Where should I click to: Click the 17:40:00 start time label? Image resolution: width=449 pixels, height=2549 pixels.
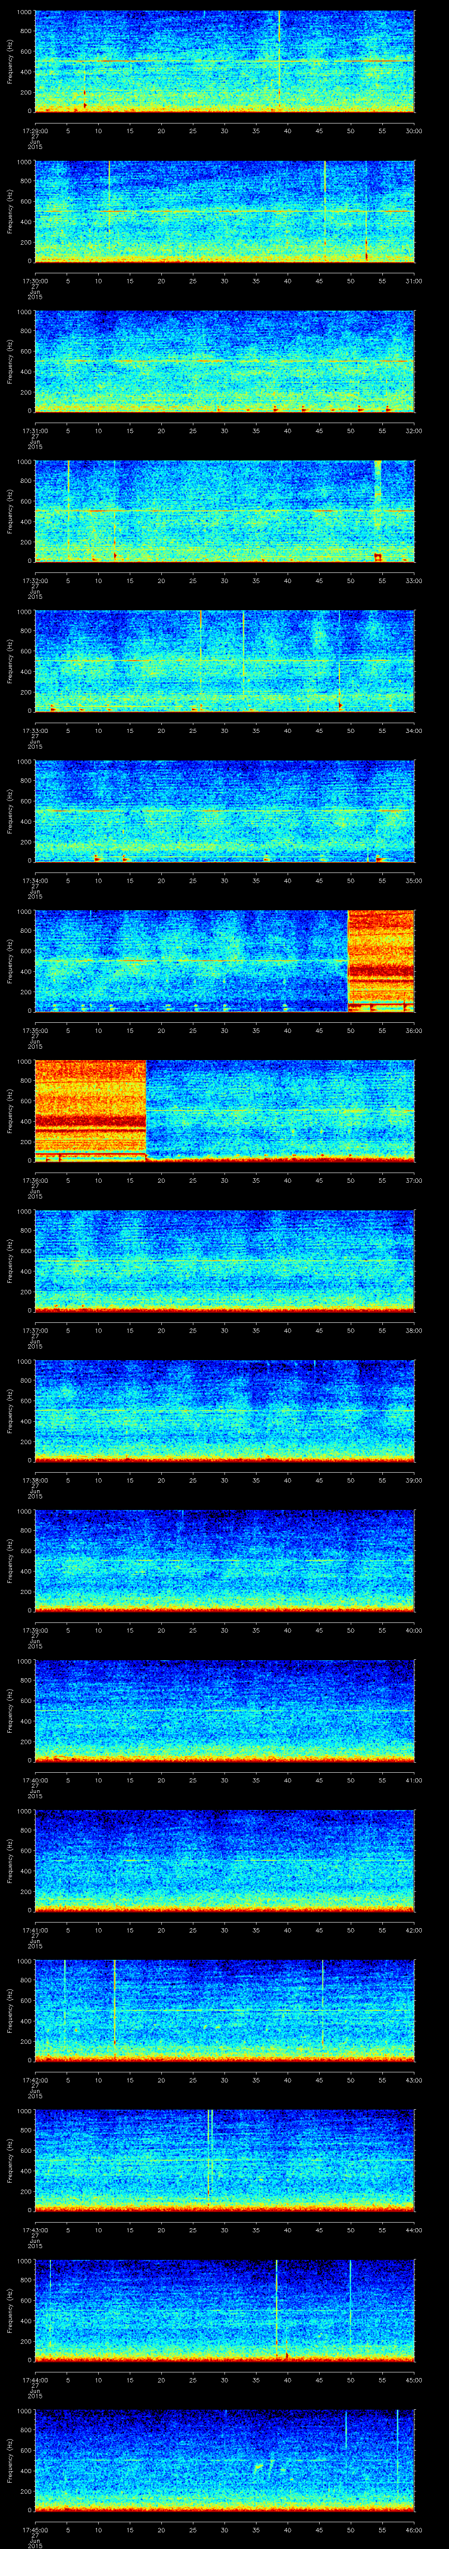[x=35, y=1780]
